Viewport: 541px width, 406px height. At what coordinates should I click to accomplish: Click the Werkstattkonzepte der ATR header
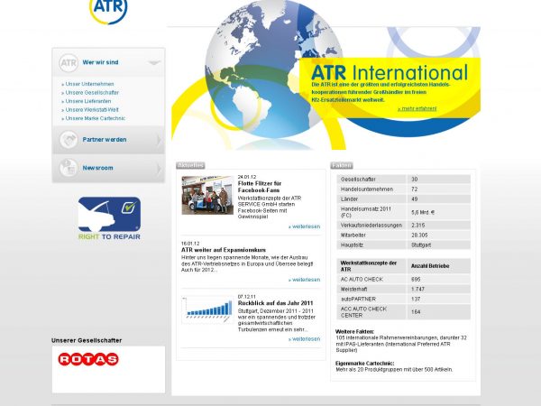point(369,266)
